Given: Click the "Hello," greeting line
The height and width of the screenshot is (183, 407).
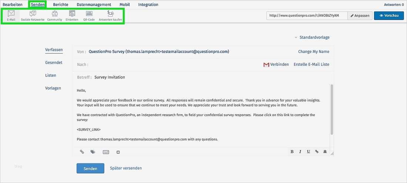Looking at the screenshot, I should click(x=81, y=91).
